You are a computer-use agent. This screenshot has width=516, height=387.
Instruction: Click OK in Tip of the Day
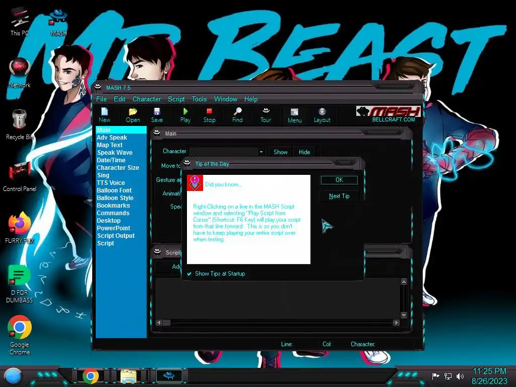click(339, 180)
